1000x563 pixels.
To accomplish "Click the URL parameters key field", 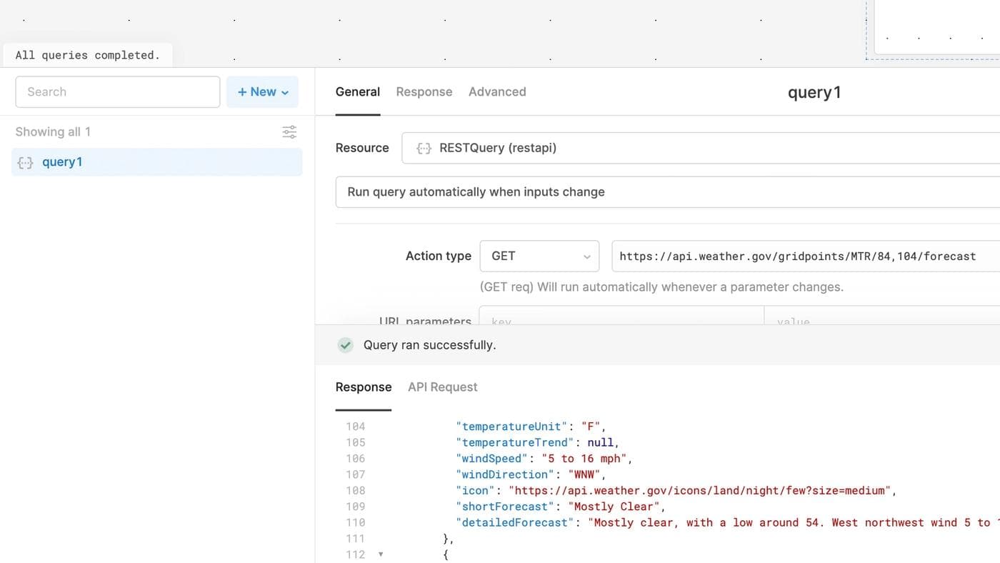I will tap(621, 319).
